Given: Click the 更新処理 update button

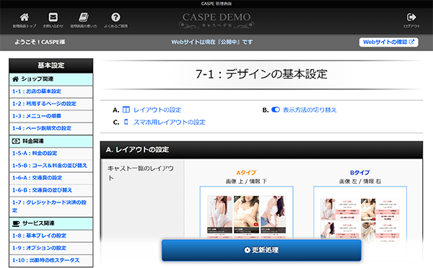Looking at the screenshot, I should click(261, 250).
